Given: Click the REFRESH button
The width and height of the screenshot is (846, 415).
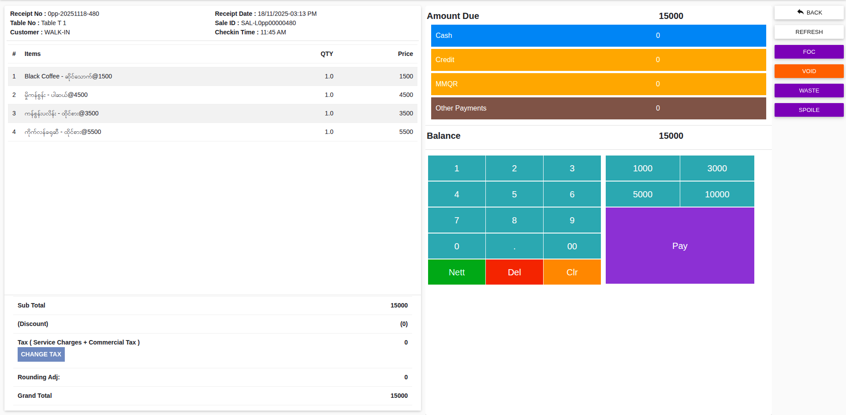Looking at the screenshot, I should coord(809,32).
